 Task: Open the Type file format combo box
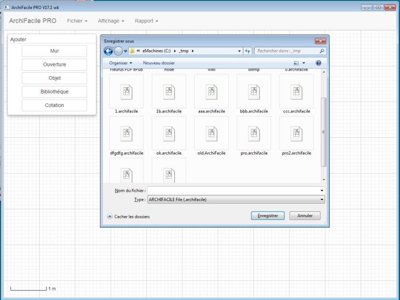point(236,199)
